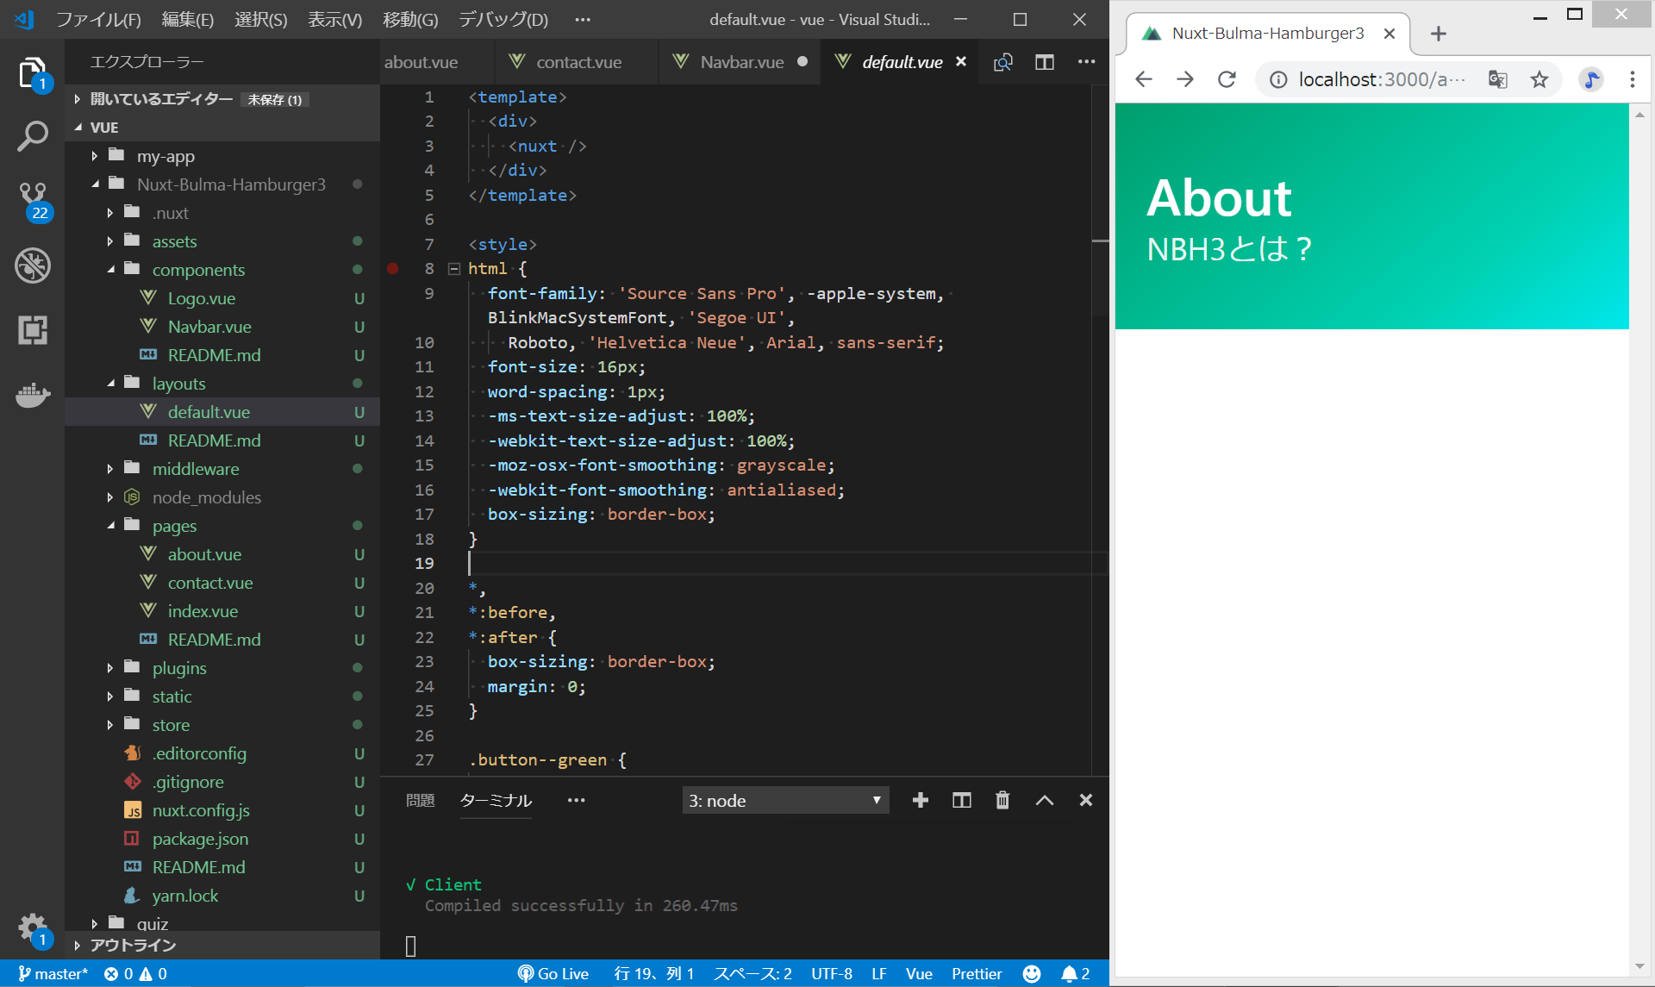
Task: Open the Docker view icon
Action: pos(33,395)
